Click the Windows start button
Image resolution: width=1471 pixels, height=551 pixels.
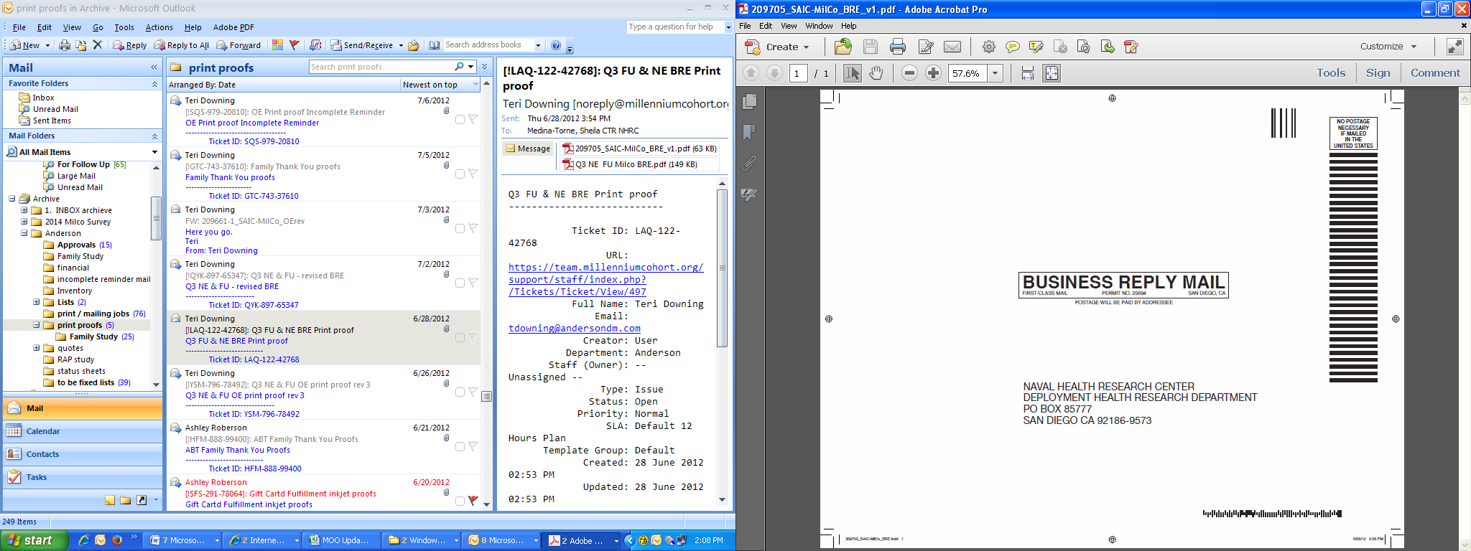(34, 540)
